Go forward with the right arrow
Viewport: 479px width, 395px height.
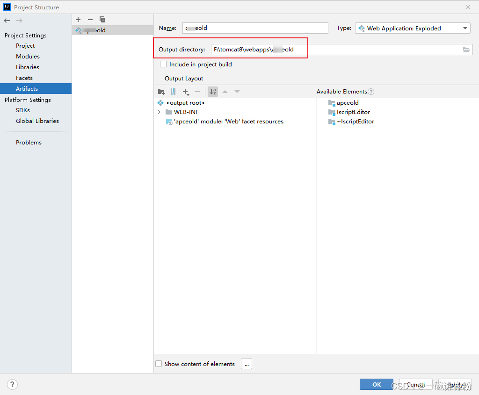pos(19,21)
